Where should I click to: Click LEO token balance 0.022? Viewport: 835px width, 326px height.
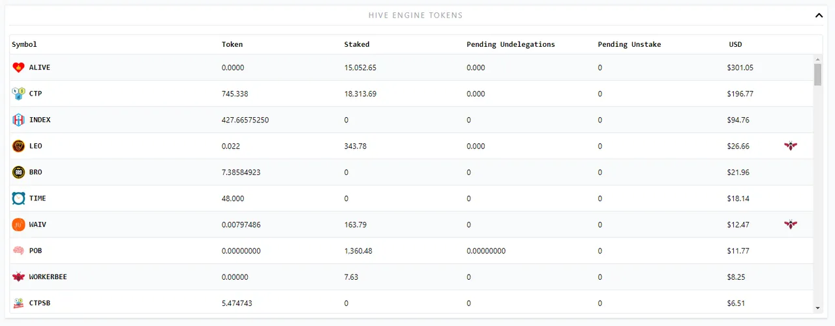click(230, 146)
